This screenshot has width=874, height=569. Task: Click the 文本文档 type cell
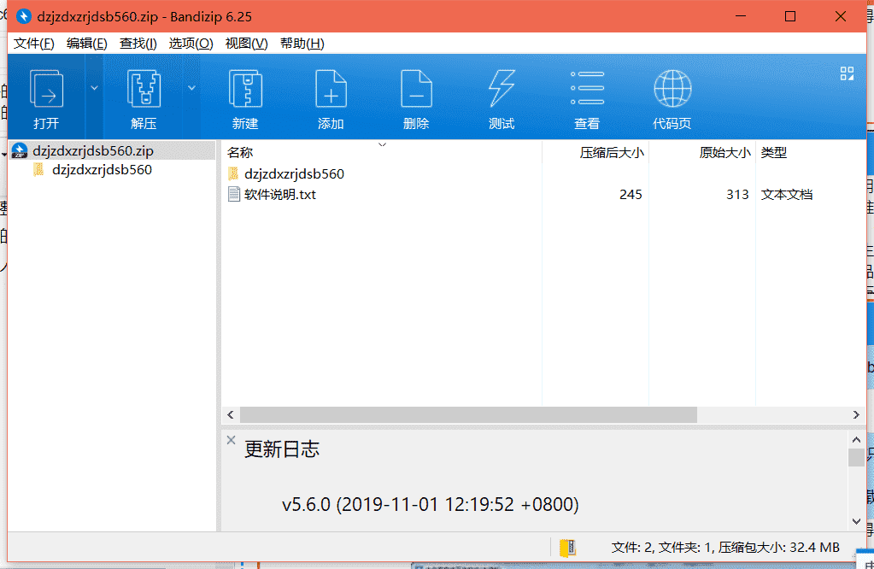(787, 195)
